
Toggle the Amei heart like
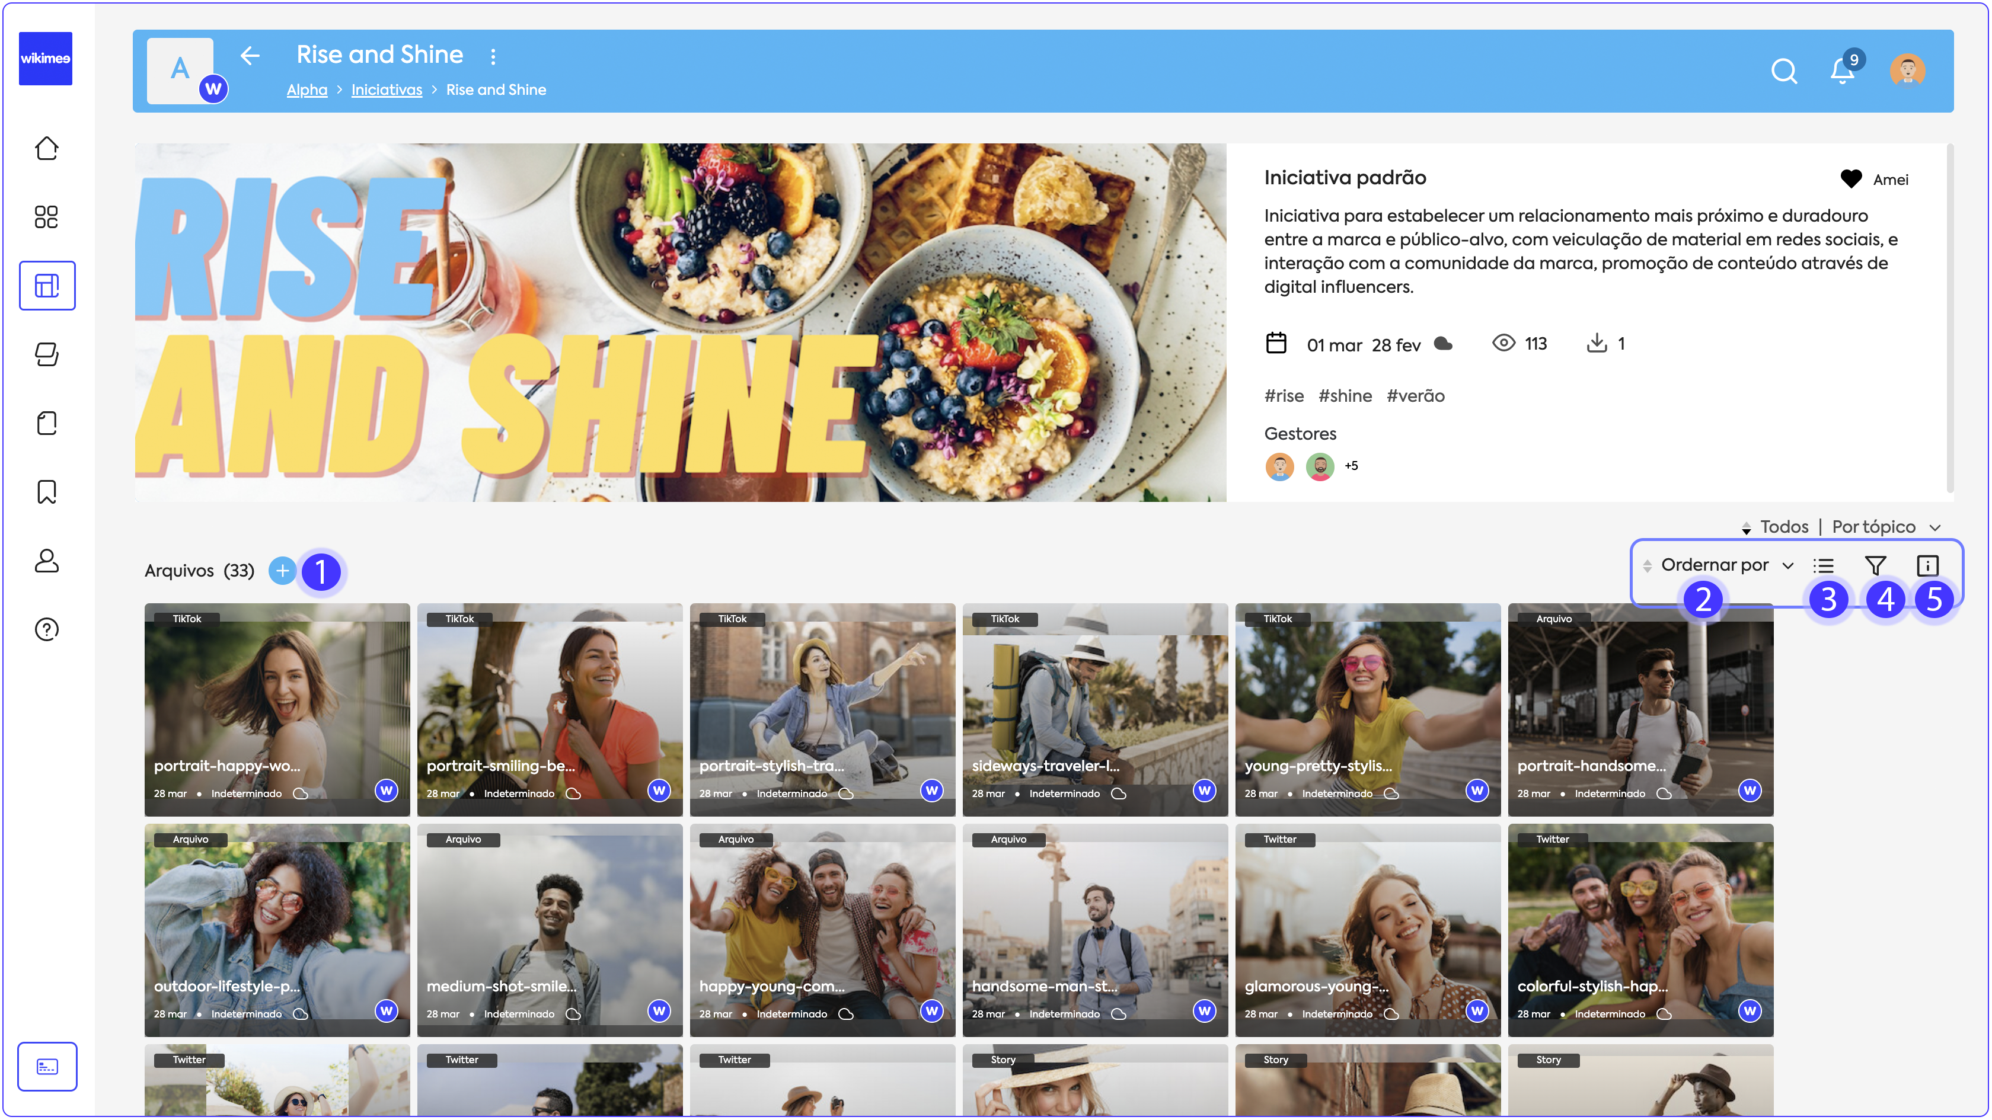(1850, 180)
